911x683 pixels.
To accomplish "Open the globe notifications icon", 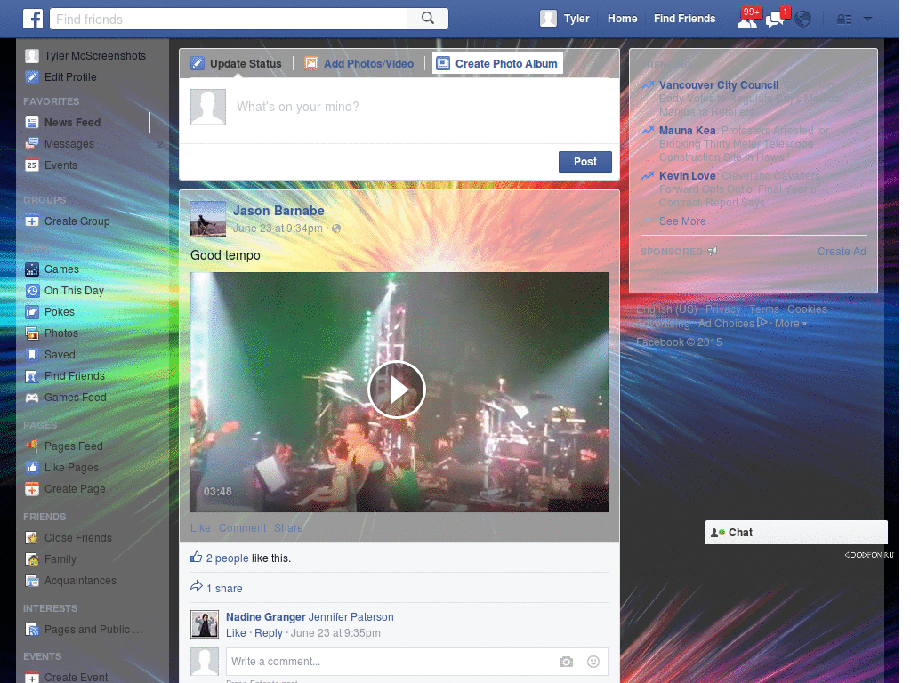I will (803, 20).
